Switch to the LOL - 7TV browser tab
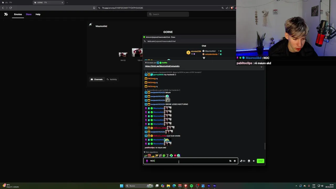The image size is (336, 189). click(16, 3)
